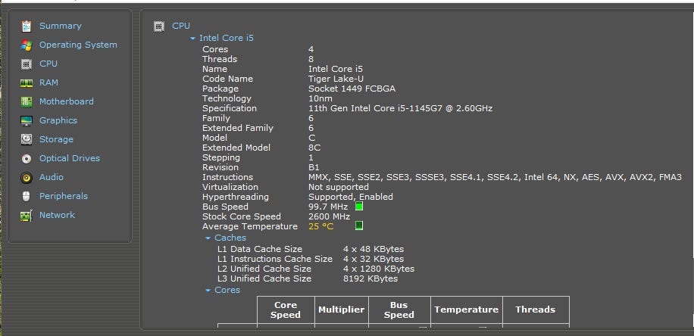
Task: Click the 11th Gen Intel Core i5-1145G7 specification
Action: (x=400, y=108)
